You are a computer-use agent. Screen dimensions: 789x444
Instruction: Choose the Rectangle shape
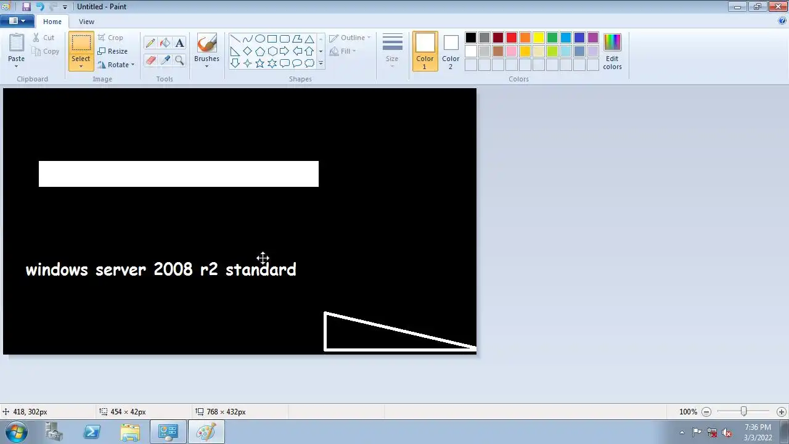pyautogui.click(x=272, y=39)
